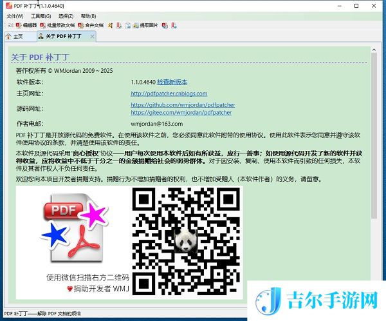Open the gitee.com/wmjordan/pdfpatcher link

[181, 113]
